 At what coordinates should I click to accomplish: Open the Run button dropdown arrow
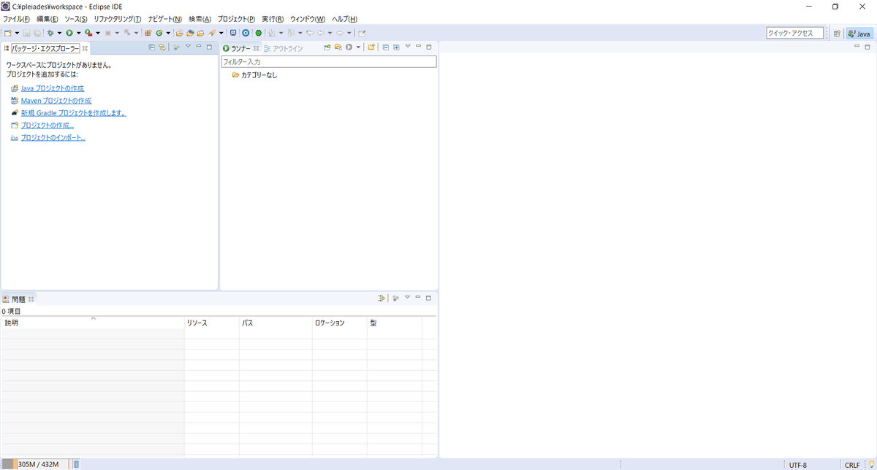[x=78, y=33]
